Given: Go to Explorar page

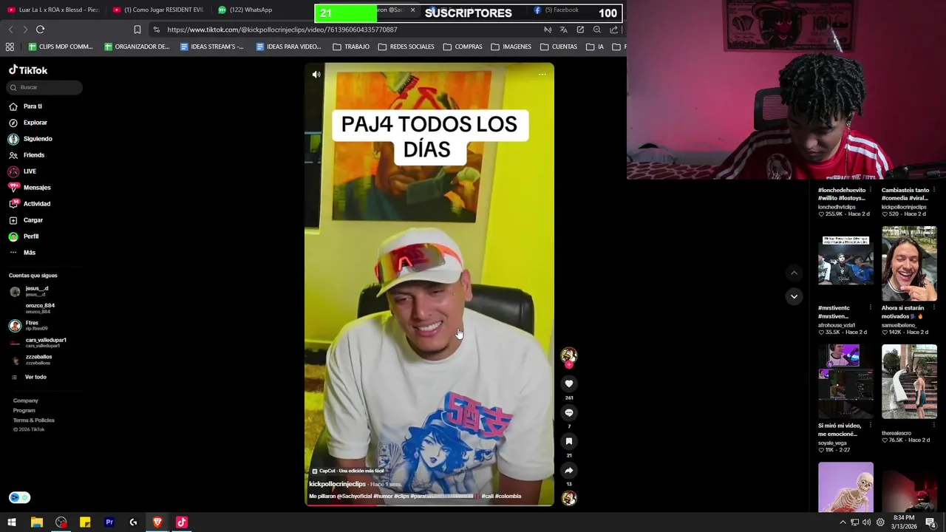Looking at the screenshot, I should (x=28, y=123).
